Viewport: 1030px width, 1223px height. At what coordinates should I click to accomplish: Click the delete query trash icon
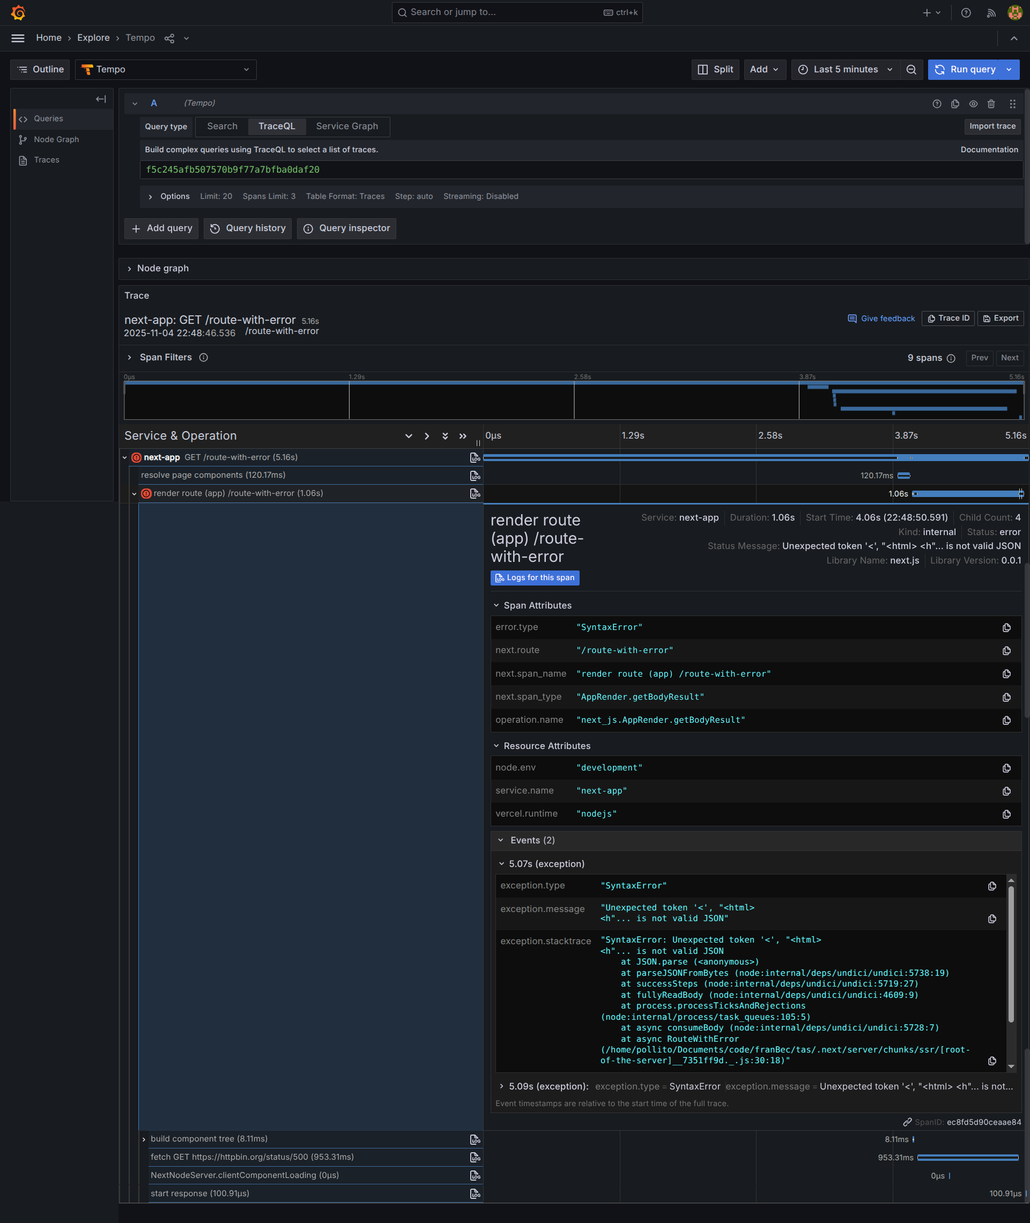click(991, 104)
